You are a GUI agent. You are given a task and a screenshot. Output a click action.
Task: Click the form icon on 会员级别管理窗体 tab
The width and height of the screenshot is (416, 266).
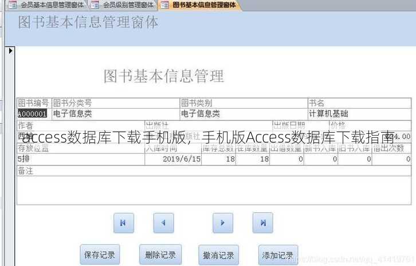pos(95,5)
